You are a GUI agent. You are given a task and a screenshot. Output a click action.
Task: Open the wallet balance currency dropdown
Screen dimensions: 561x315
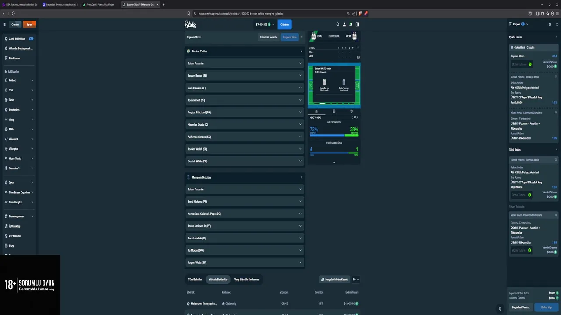[265, 24]
